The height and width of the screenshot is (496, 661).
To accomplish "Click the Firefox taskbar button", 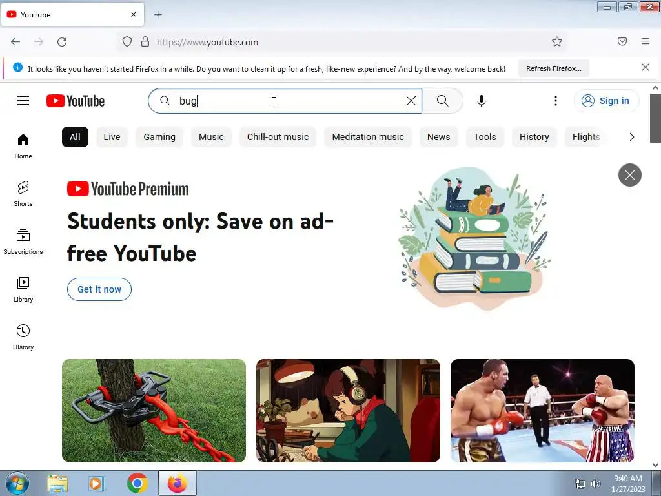I will (x=178, y=484).
